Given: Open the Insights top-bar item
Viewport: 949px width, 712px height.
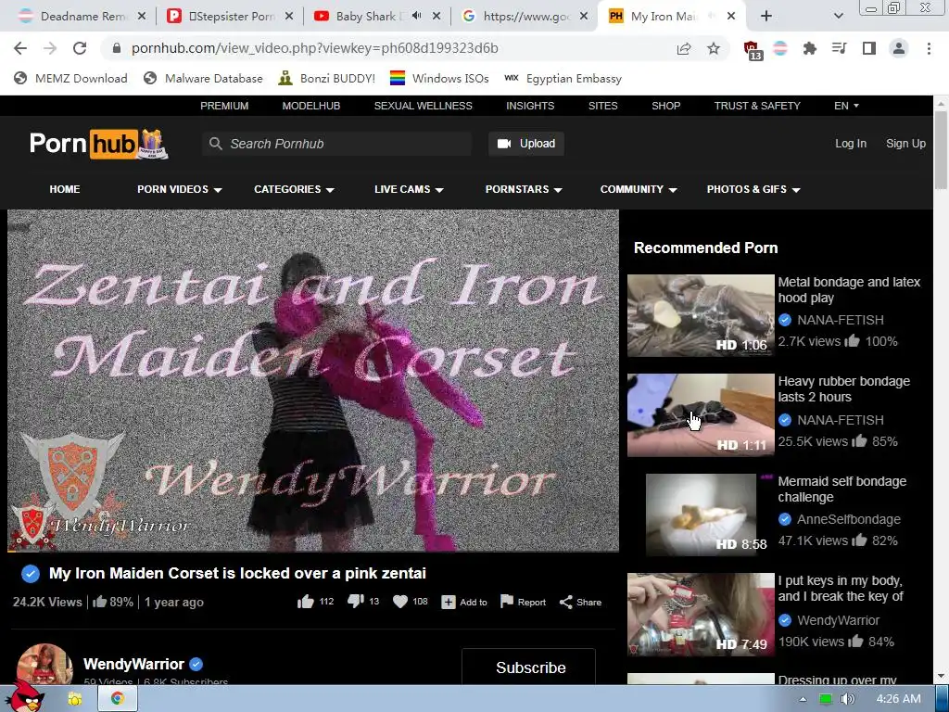Looking at the screenshot, I should click(x=530, y=106).
